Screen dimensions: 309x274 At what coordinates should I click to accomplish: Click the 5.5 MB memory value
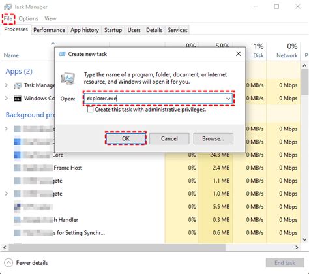click(221, 207)
